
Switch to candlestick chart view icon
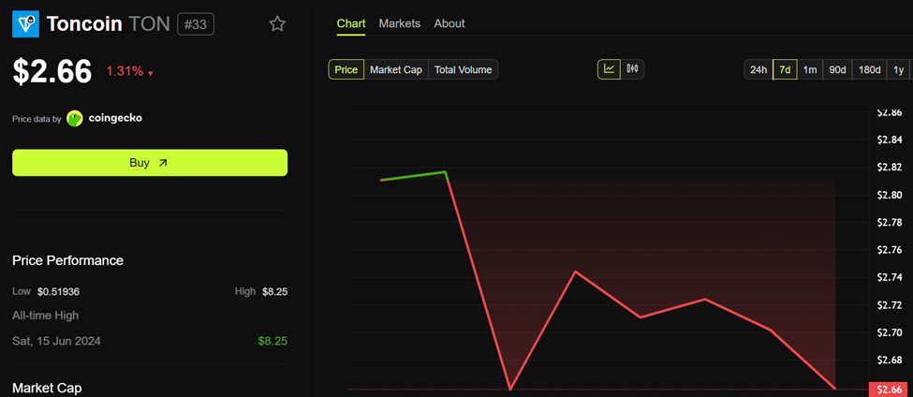(x=632, y=69)
